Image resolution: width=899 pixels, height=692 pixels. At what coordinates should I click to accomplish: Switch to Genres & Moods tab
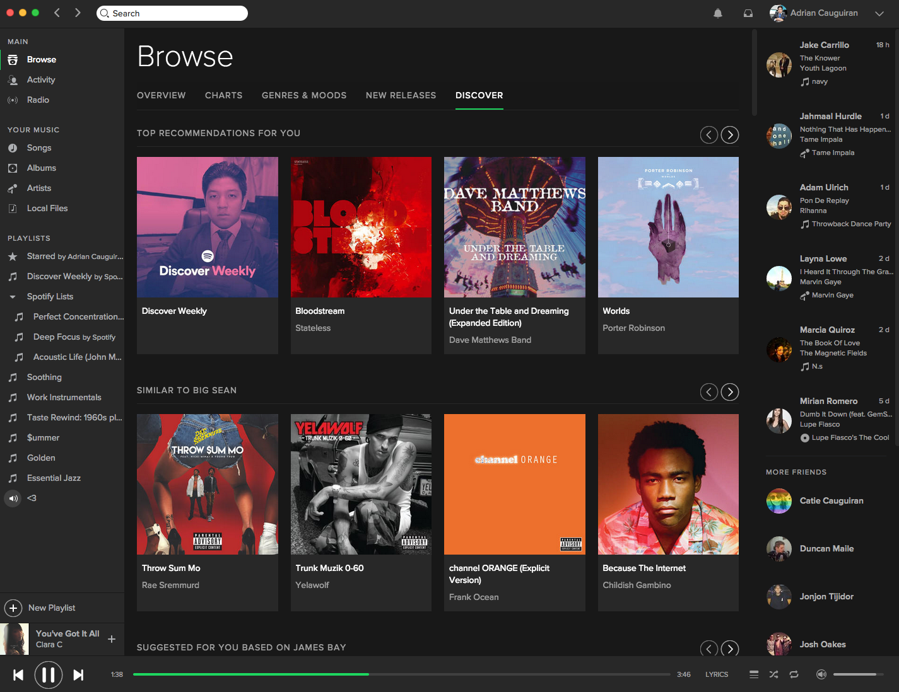(304, 95)
